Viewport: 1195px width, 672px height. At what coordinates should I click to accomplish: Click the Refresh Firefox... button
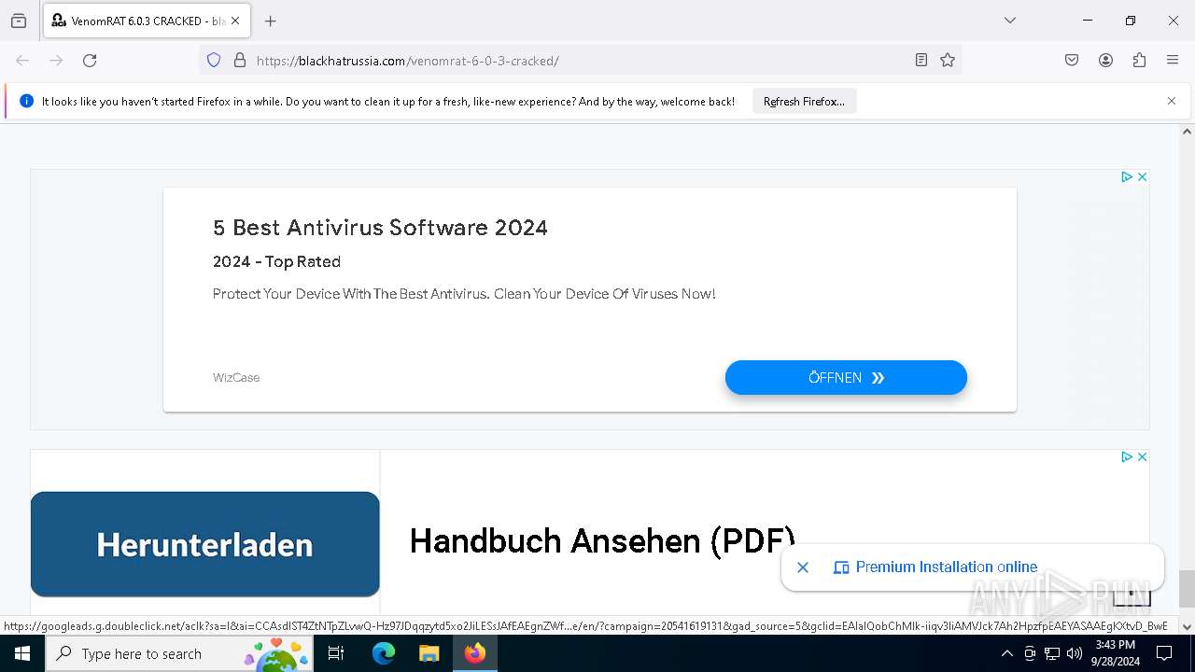[804, 102]
